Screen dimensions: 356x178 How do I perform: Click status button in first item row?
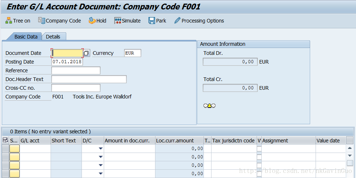click(x=15, y=149)
